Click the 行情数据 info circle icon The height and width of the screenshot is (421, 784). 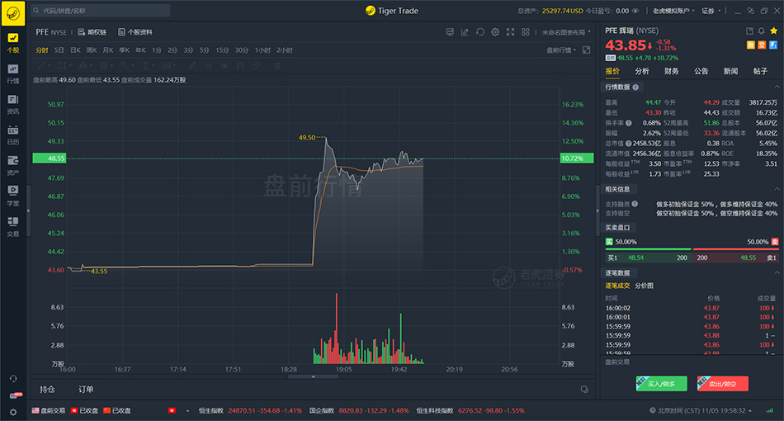point(635,87)
